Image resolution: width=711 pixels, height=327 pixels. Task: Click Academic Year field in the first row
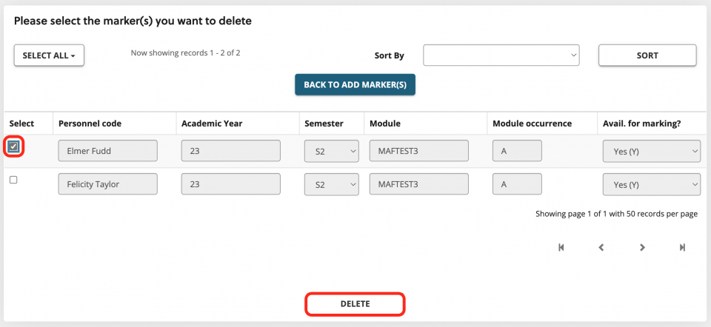[231, 151]
